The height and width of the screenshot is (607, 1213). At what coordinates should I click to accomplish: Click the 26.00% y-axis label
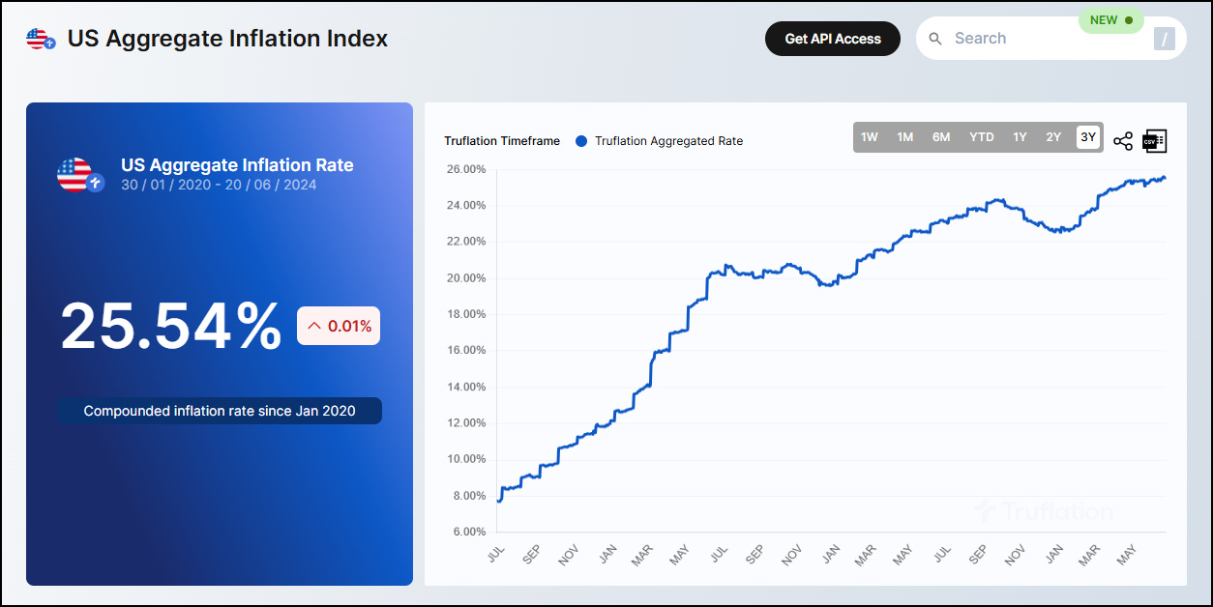467,169
